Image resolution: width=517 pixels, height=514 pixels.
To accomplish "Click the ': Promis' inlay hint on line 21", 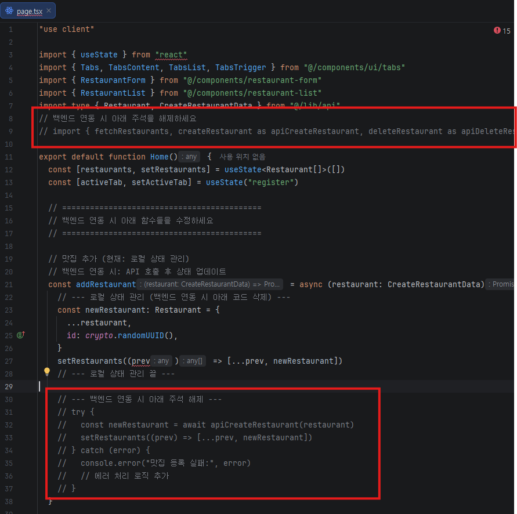I will pos(501,284).
